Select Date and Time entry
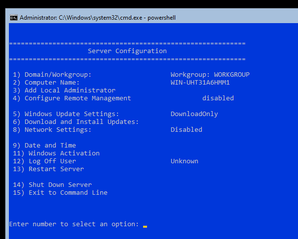 [x=44, y=146]
